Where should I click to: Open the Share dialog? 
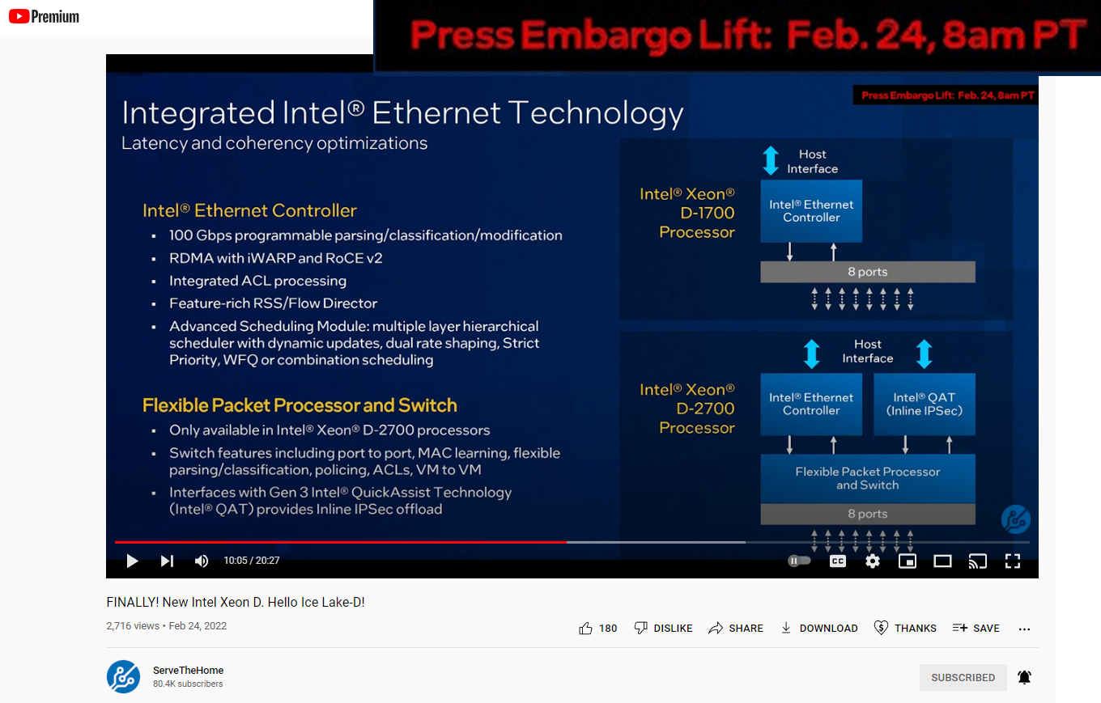pyautogui.click(x=736, y=628)
